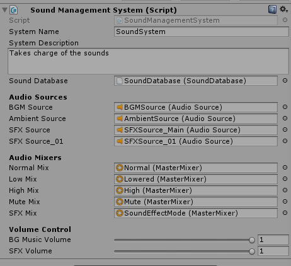This screenshot has height=266, width=291.
Task: Click the speaker icon in SFXSource_01 field
Action: coord(120,141)
